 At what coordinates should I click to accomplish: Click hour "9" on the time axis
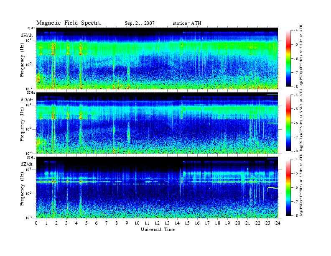point(127,223)
